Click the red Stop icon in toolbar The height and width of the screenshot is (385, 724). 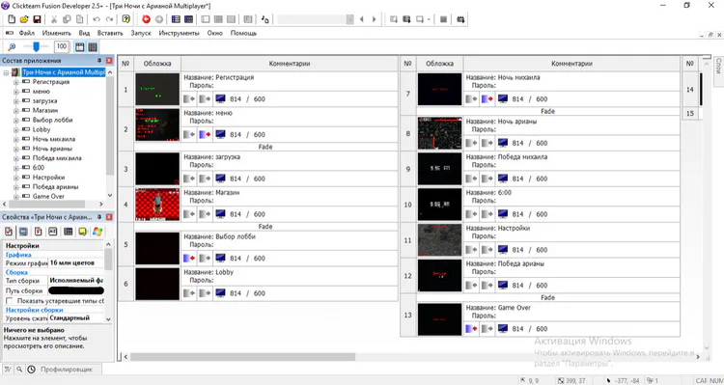pyautogui.click(x=146, y=19)
